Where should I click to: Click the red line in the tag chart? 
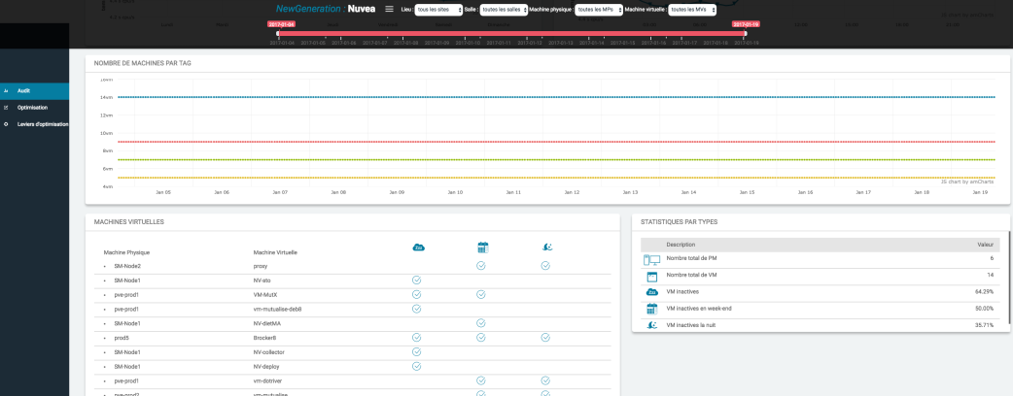point(556,142)
